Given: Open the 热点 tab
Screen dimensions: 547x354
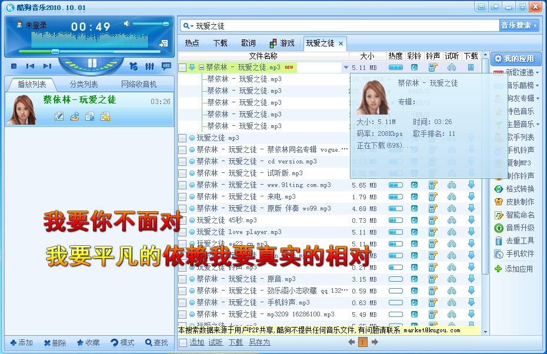Looking at the screenshot, I should point(192,43).
